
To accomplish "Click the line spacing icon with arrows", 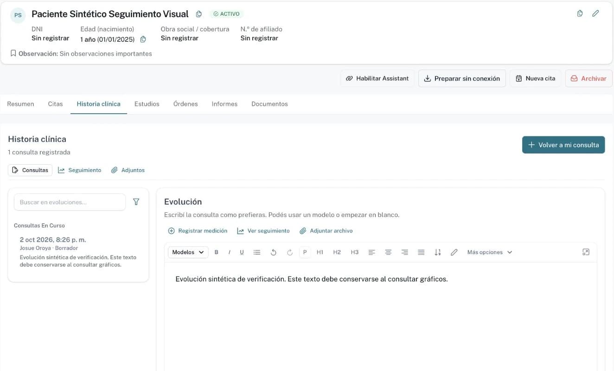I will point(438,252).
